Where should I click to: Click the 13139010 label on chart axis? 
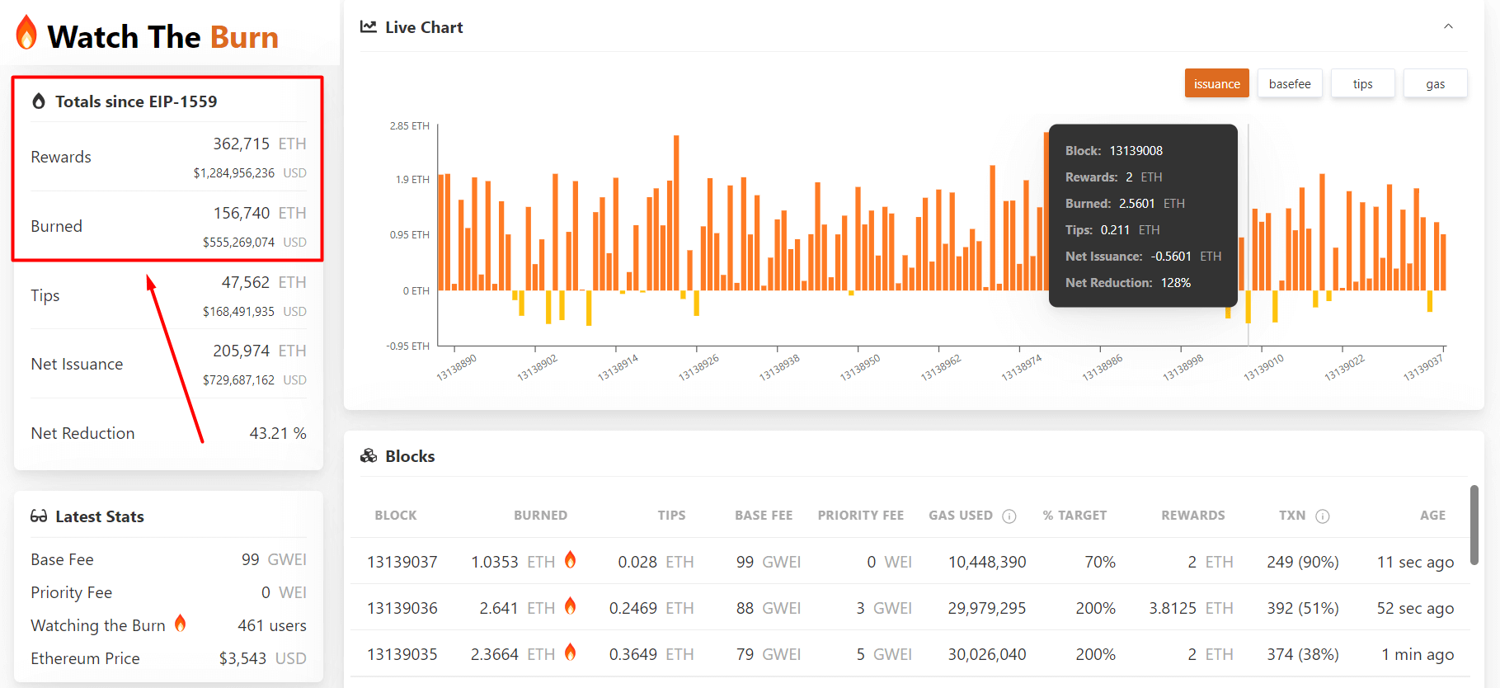(x=1263, y=367)
